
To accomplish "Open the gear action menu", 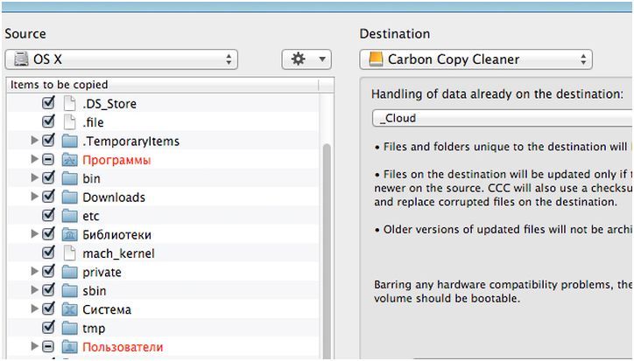I will coord(306,59).
